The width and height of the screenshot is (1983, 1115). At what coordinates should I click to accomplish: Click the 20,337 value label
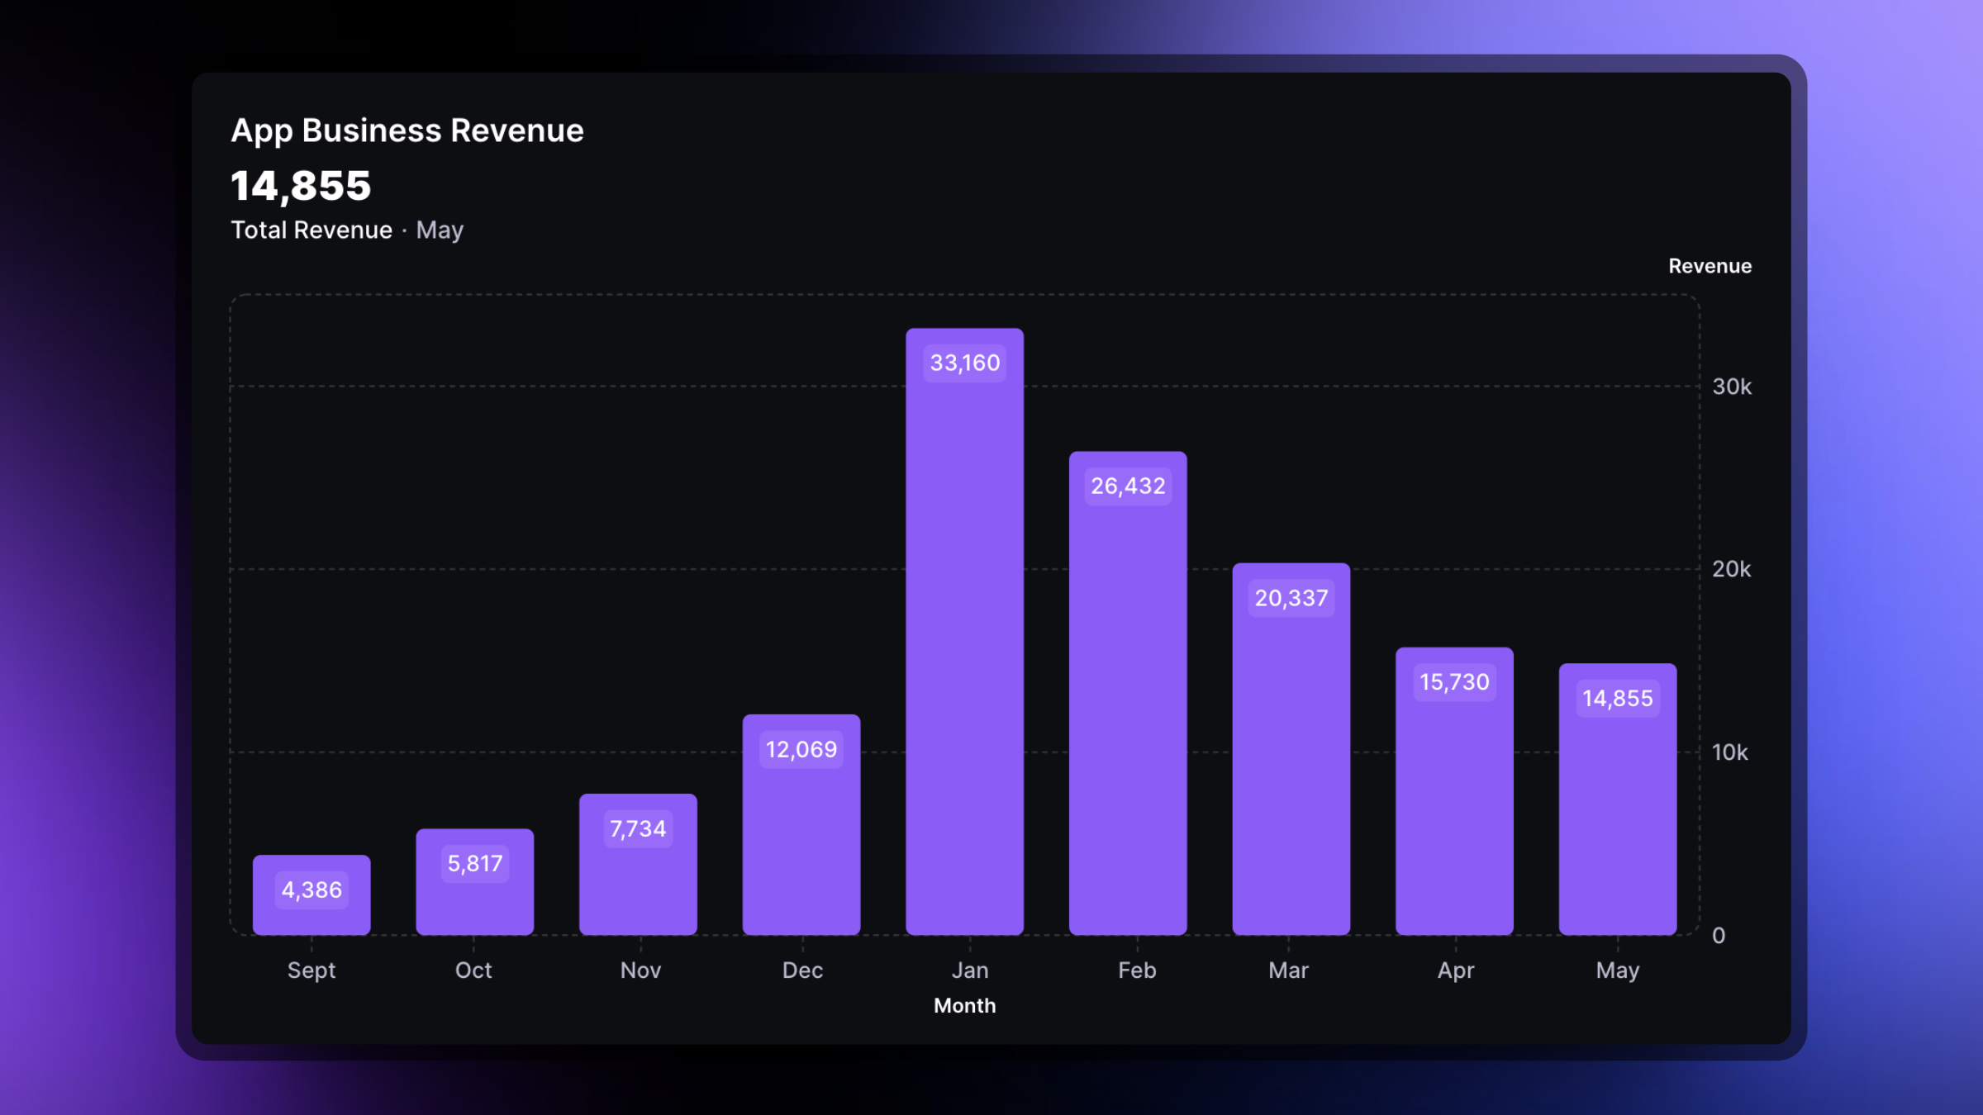click(x=1291, y=598)
